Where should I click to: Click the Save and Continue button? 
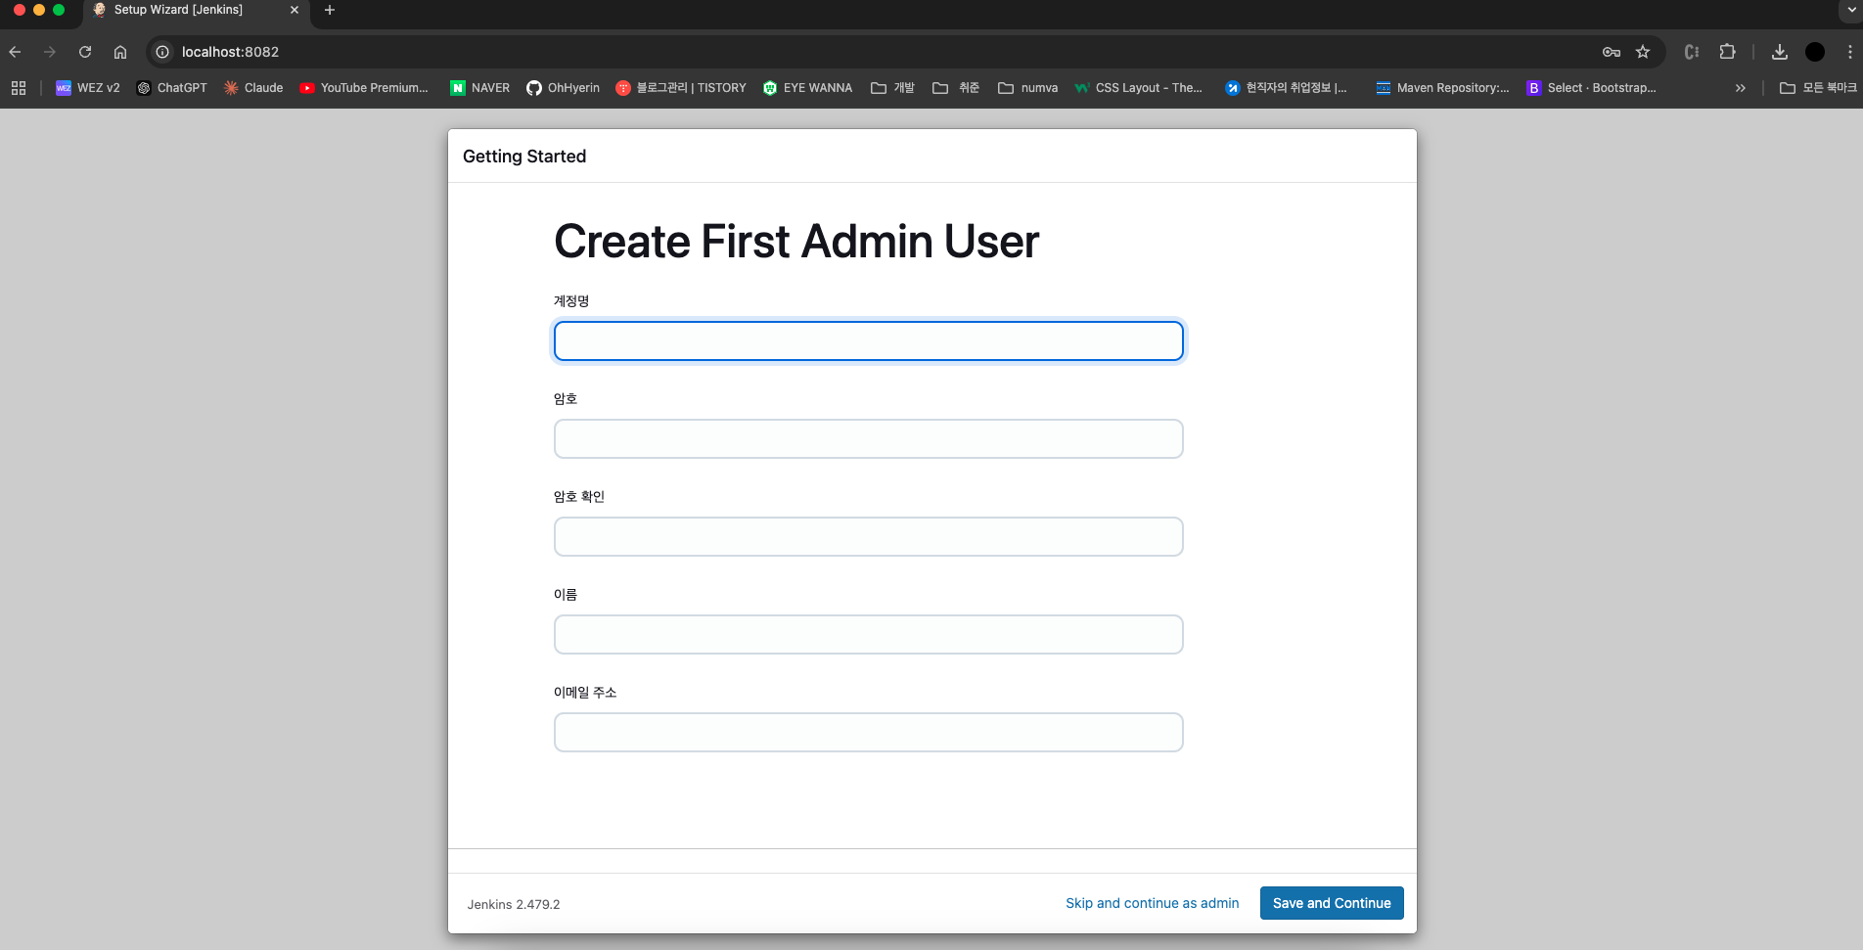click(1332, 903)
